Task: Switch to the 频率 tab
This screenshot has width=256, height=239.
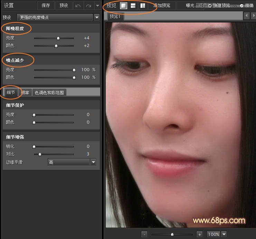Action: pyautogui.click(x=25, y=93)
